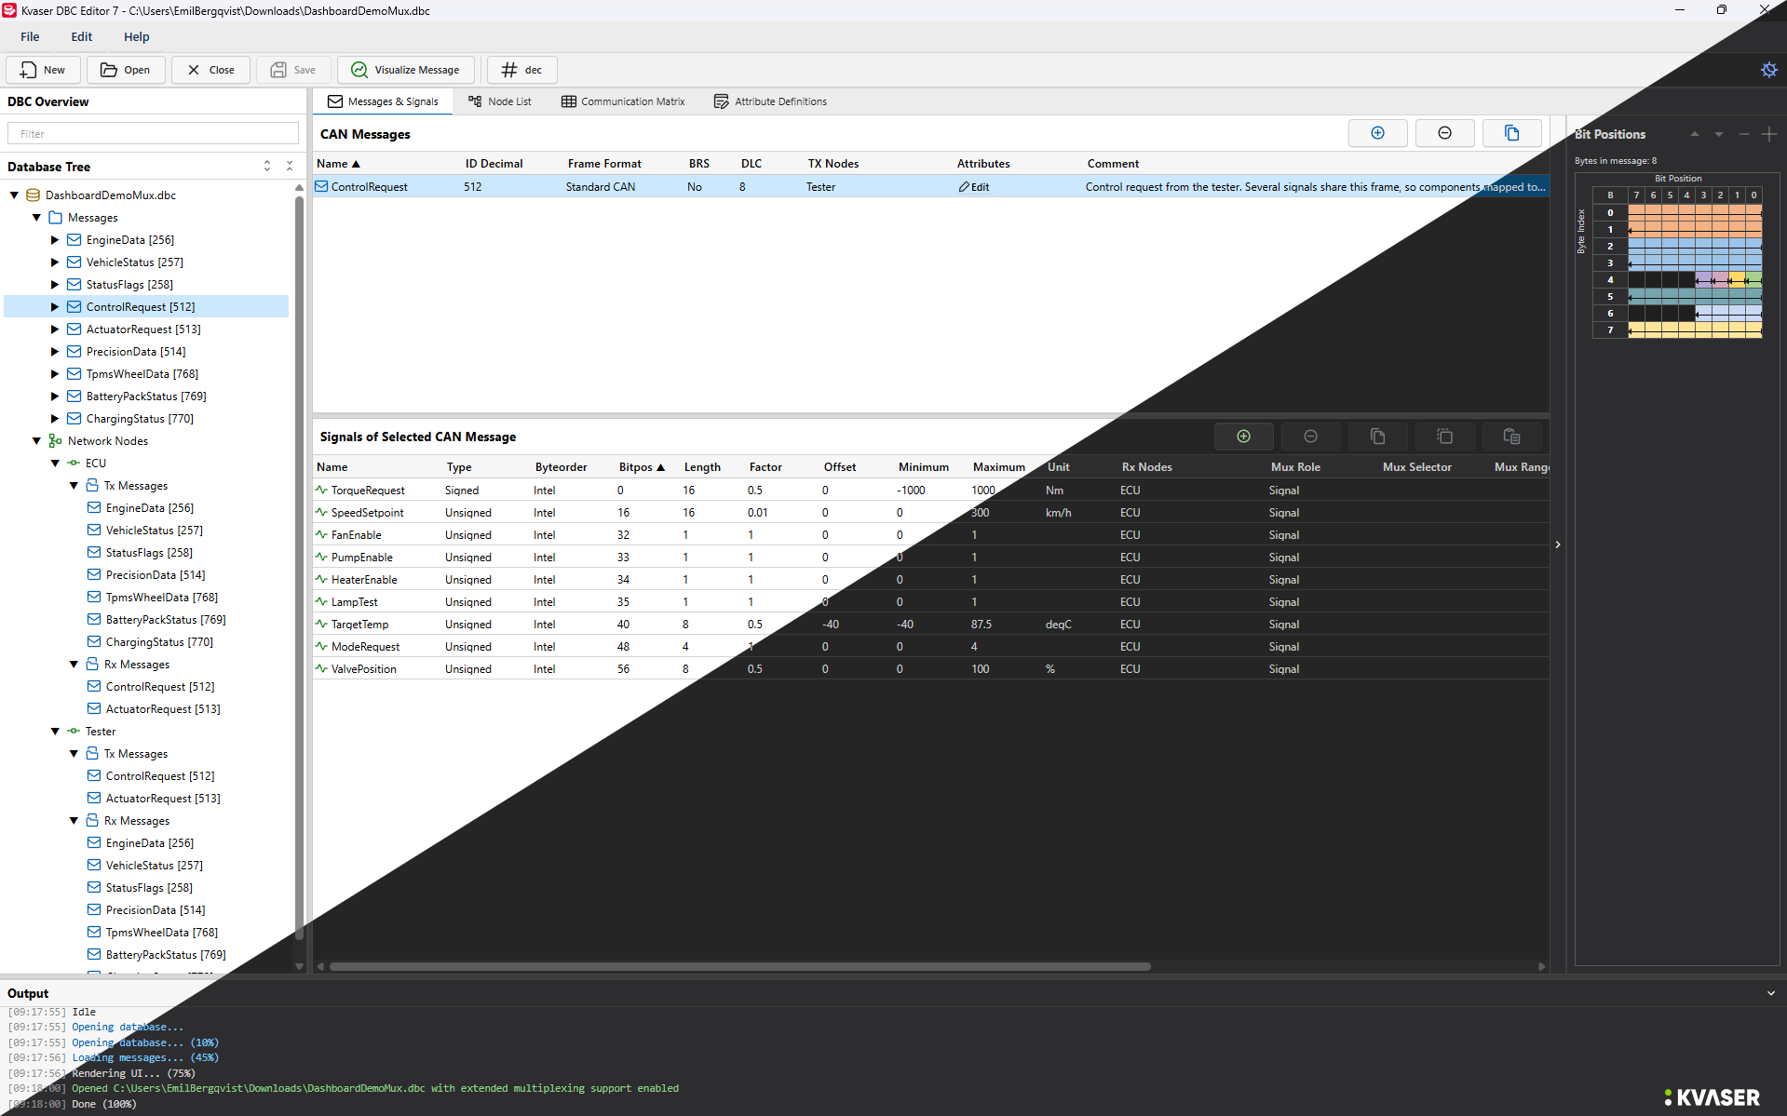The height and width of the screenshot is (1116, 1787).
Task: Add a new signal to the selected message
Action: click(1243, 437)
